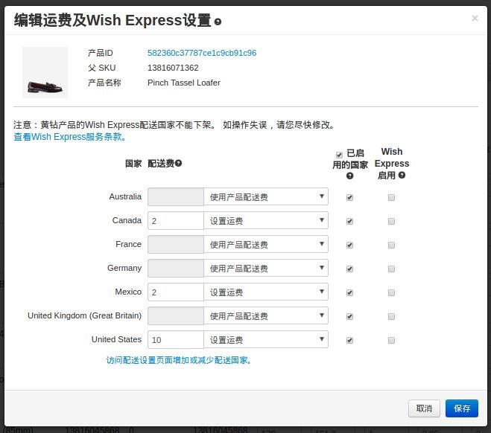Click the Australia country label

pos(125,196)
